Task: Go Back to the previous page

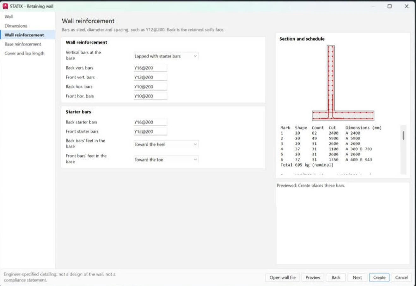Action: [336, 277]
